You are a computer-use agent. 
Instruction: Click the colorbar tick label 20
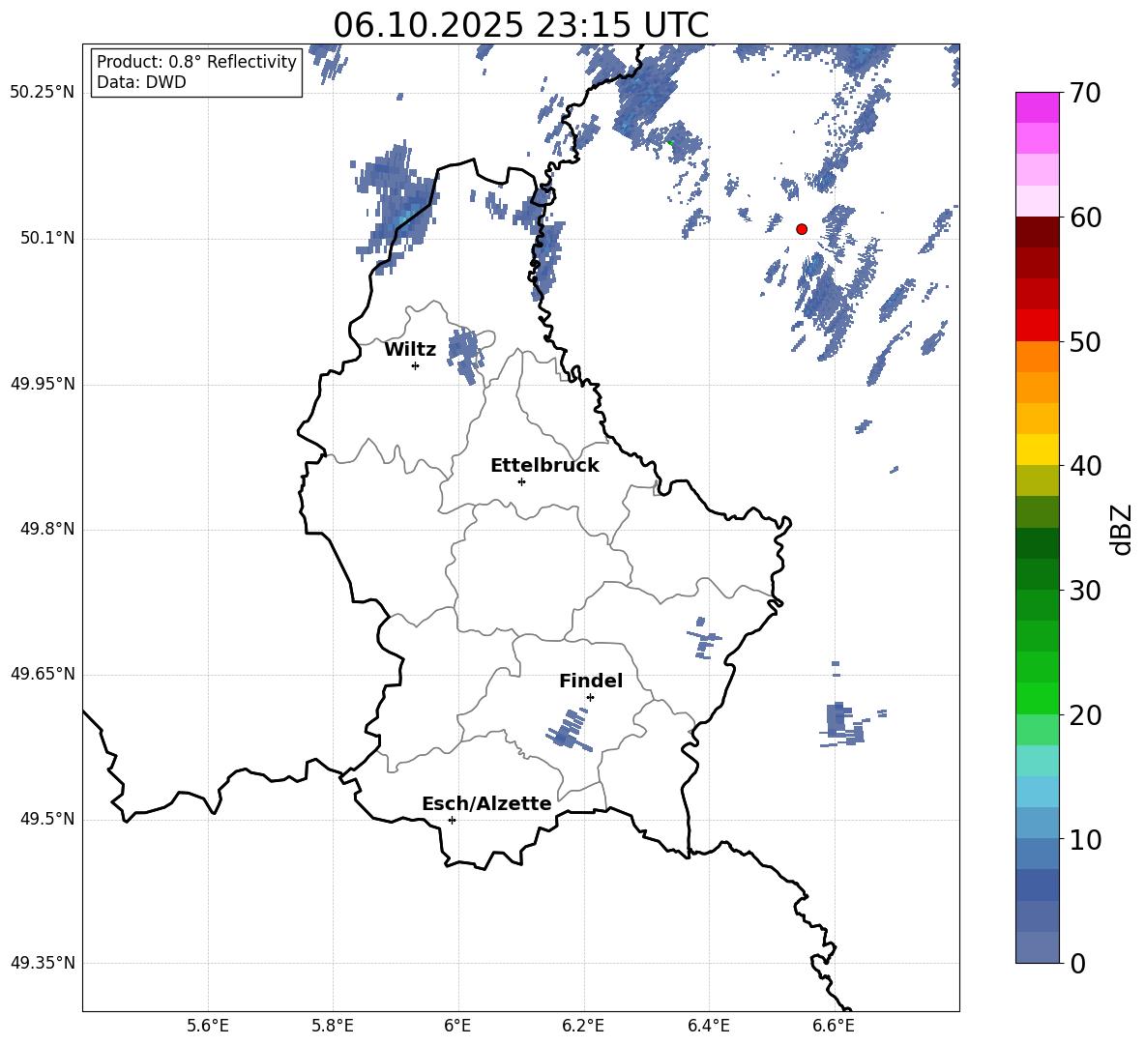pos(1085,715)
